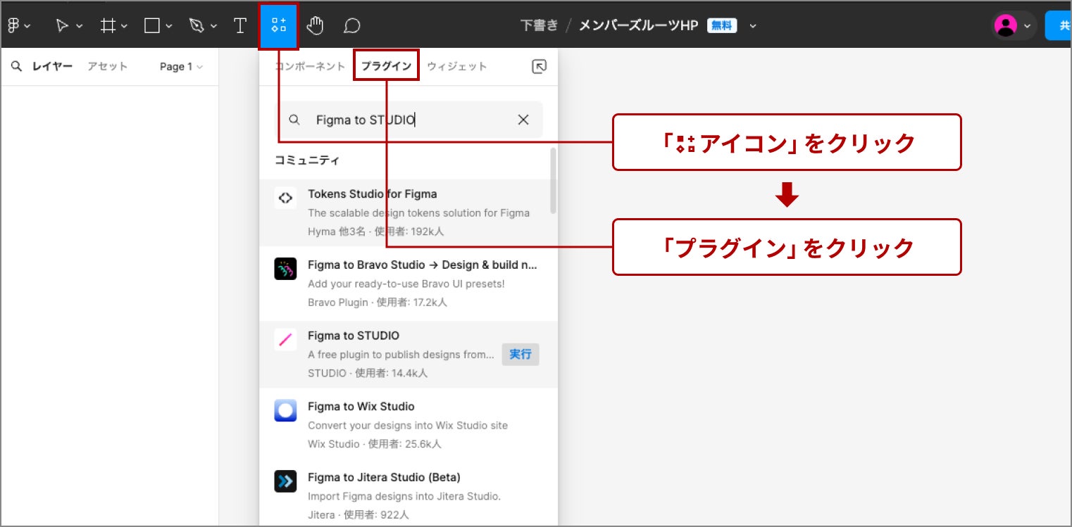Select the Frame tool
Image resolution: width=1072 pixels, height=527 pixels.
click(108, 26)
